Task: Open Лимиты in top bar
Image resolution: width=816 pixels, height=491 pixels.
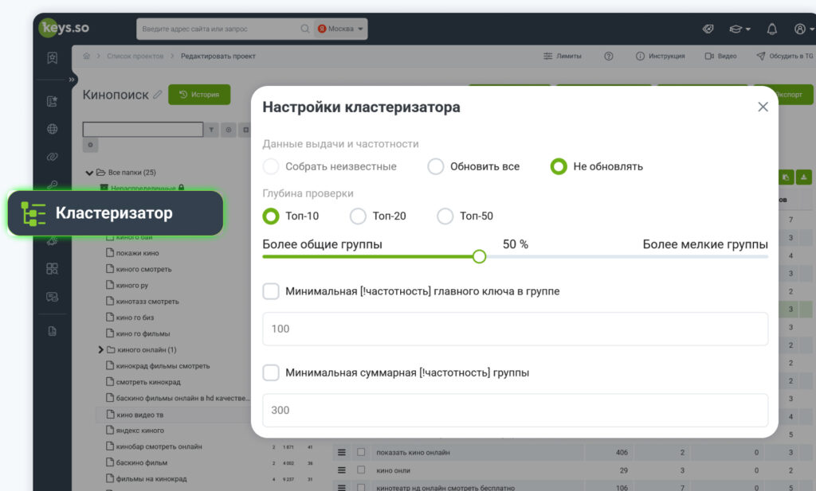Action: point(563,57)
